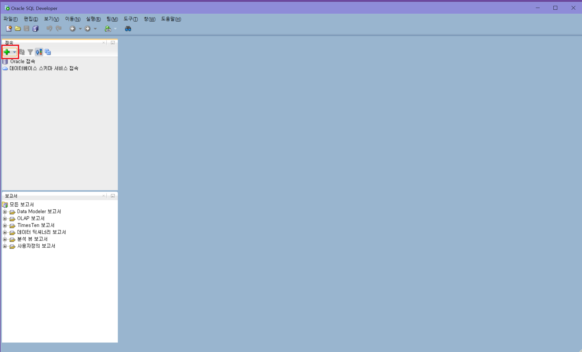Image resolution: width=582 pixels, height=352 pixels.
Task: Open the dropdown arrow next to the green plus
Action: point(15,52)
